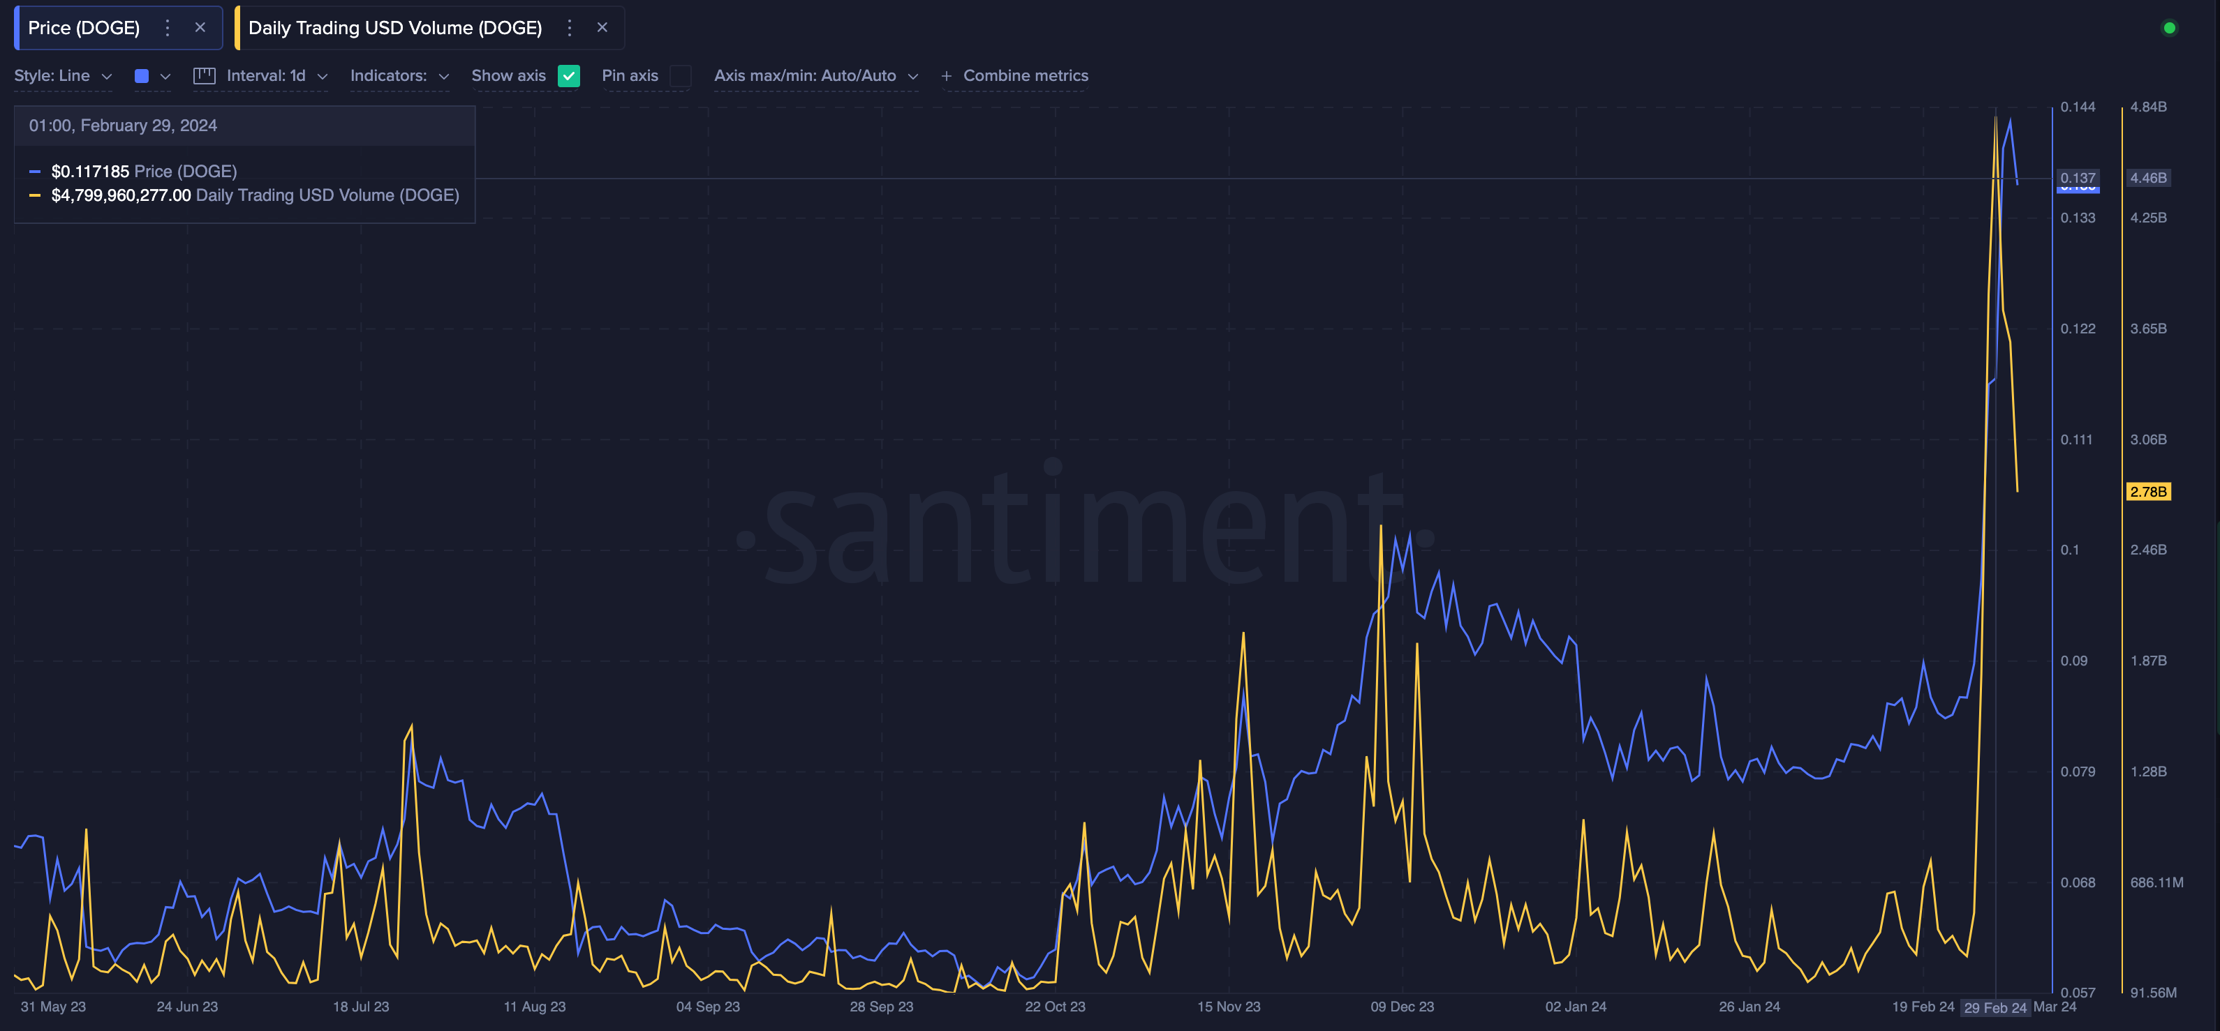Click the plus icon beside Combine metrics
This screenshot has width=2220, height=1031.
click(946, 76)
